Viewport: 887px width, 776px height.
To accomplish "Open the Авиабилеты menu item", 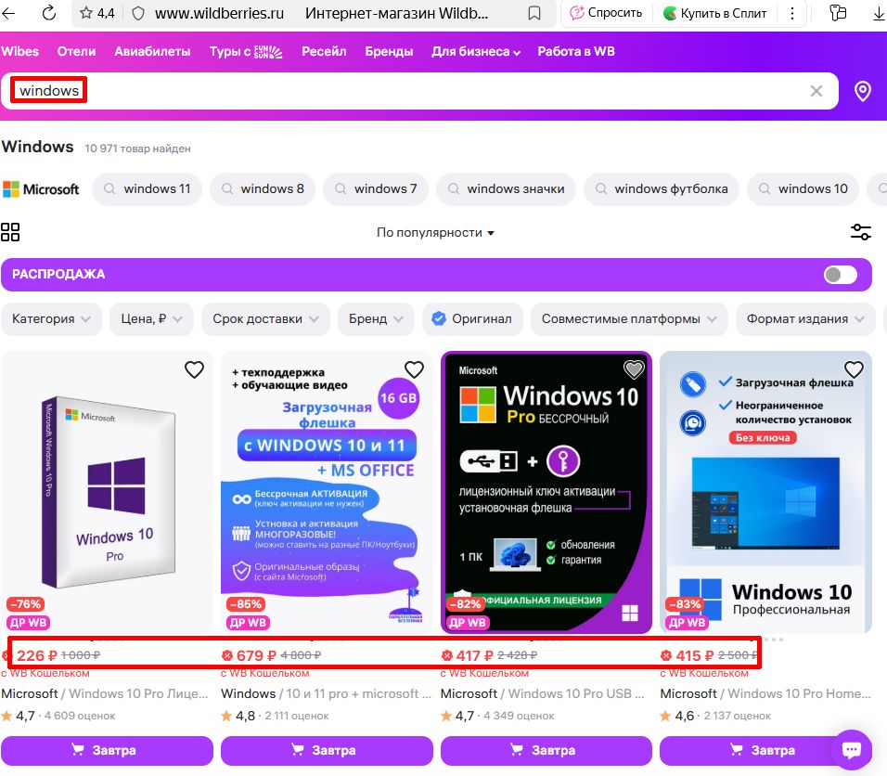I will pyautogui.click(x=152, y=52).
